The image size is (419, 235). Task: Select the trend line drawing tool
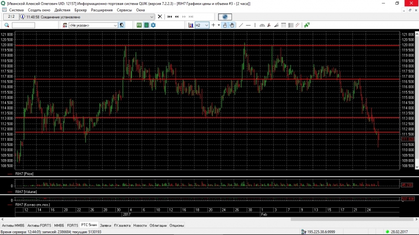(x=240, y=25)
